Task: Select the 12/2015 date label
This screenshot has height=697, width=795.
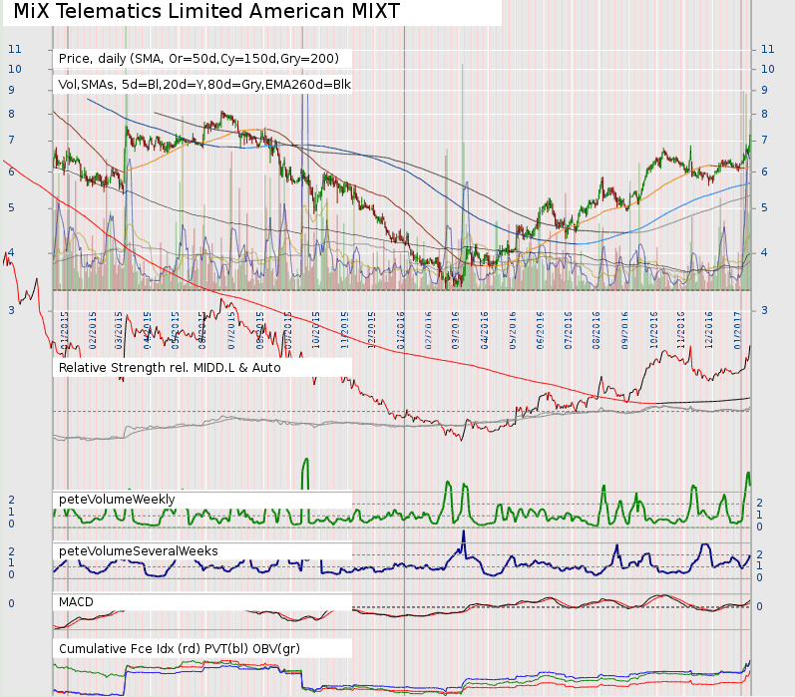Action: [x=372, y=330]
